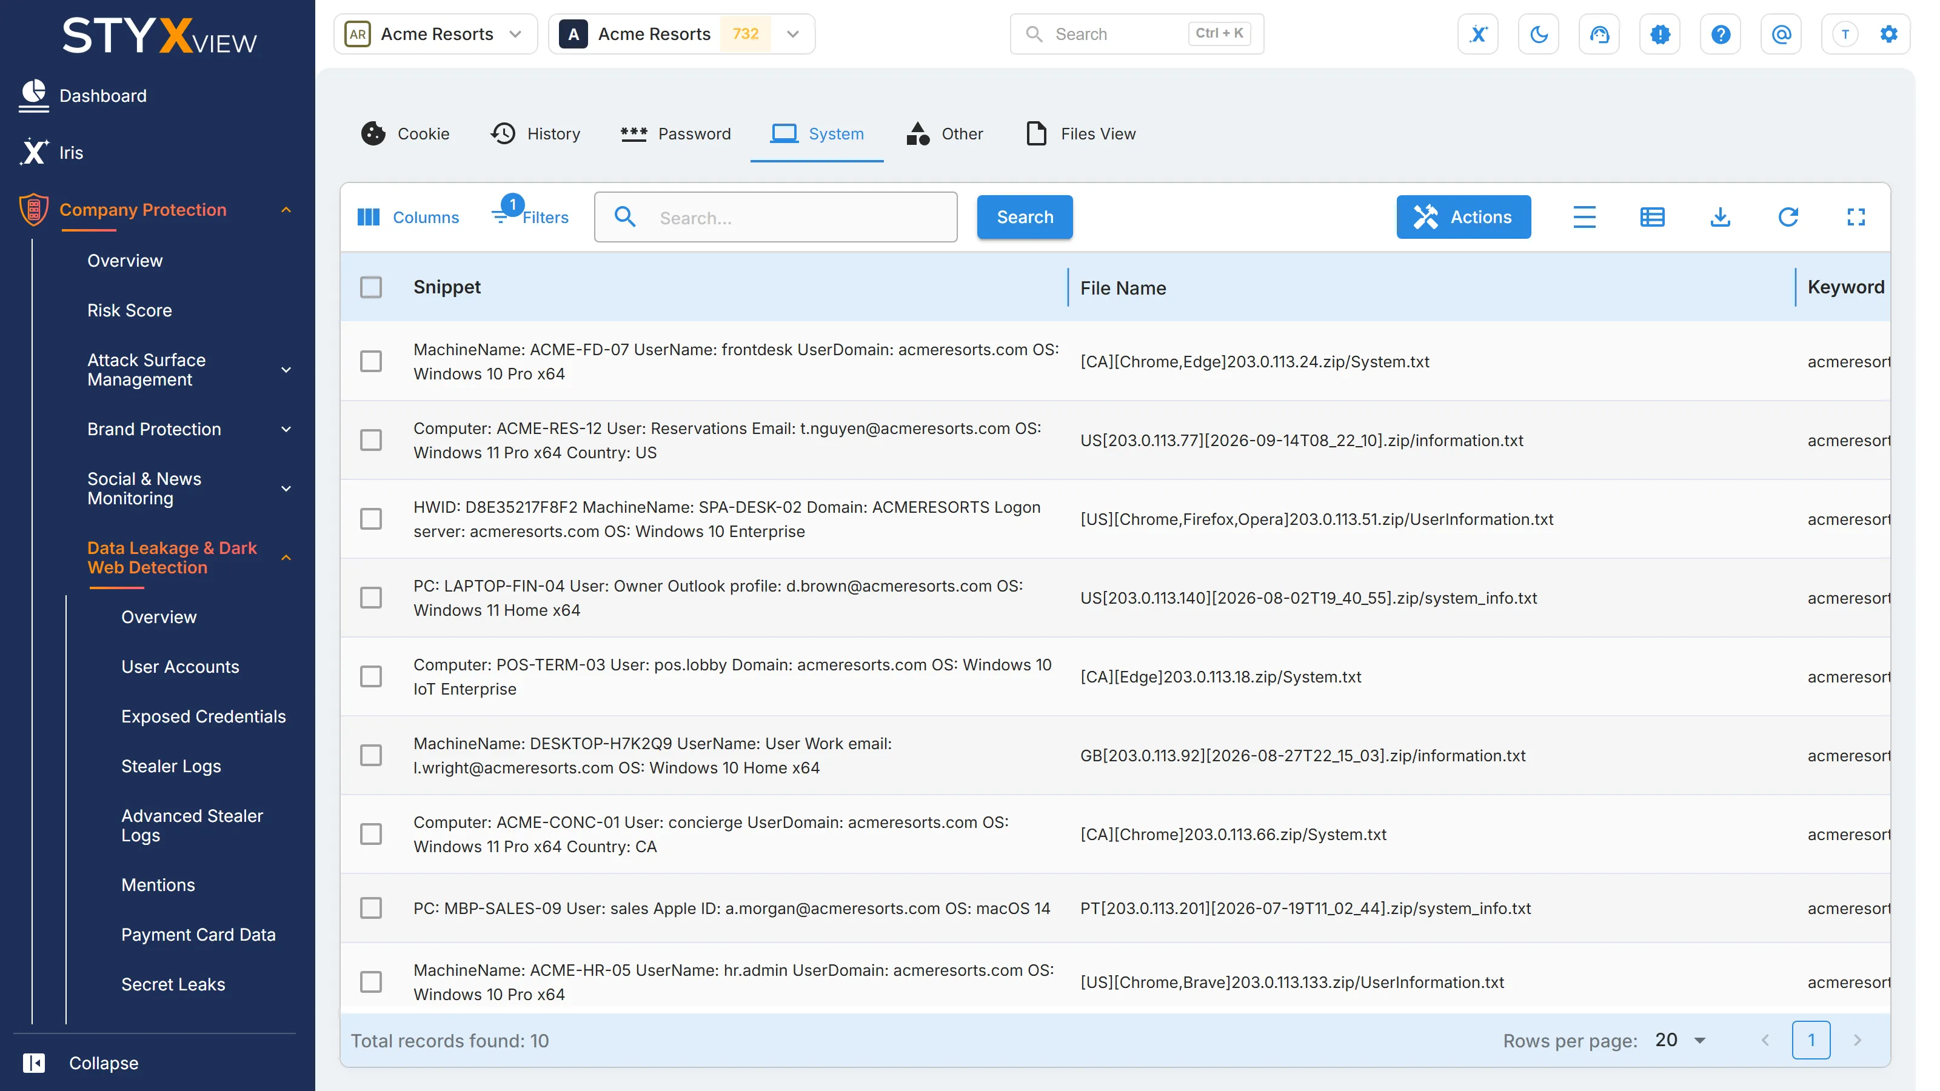Viewport: 1940px width, 1091px height.
Task: Switch to the Files View tab
Action: 1082,133
